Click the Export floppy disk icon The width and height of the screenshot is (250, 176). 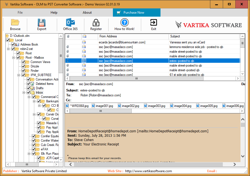(42, 22)
